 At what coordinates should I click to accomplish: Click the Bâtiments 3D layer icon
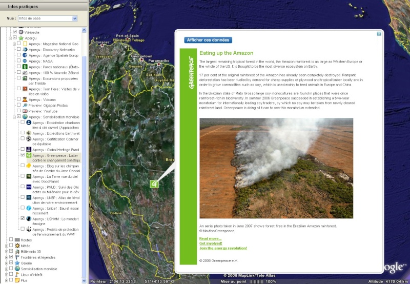pos(17,251)
